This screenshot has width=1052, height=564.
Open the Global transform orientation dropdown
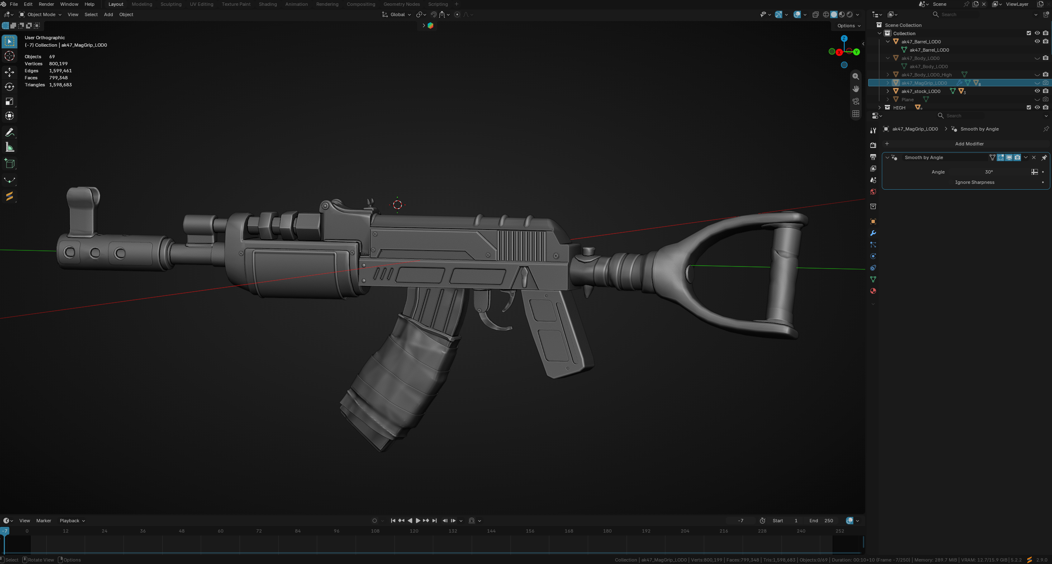tap(397, 14)
